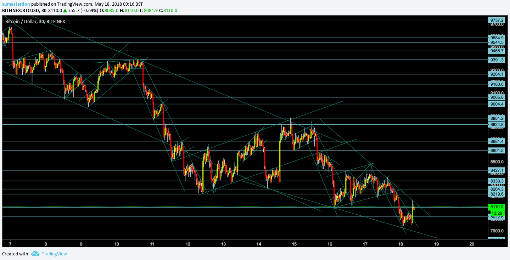
Task: Click date 13 on the time axis
Action: (x=223, y=244)
